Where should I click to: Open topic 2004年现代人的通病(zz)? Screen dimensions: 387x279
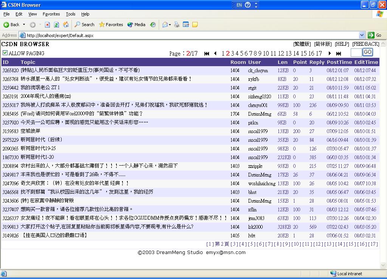tap(46, 96)
